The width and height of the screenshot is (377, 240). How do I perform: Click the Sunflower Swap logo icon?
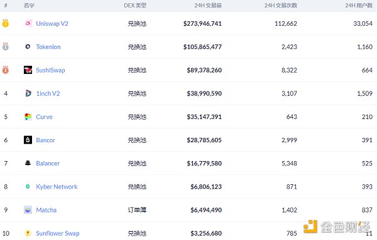pos(28,233)
